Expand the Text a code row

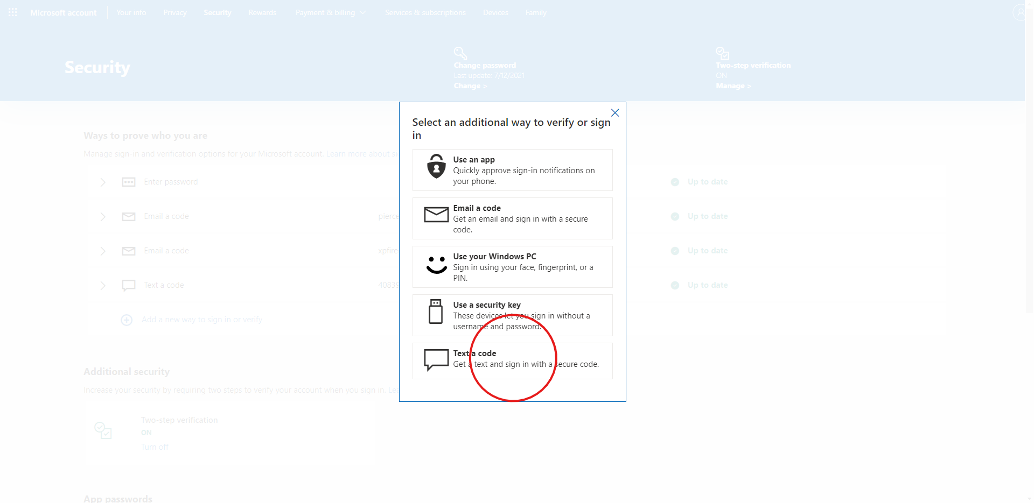point(103,286)
